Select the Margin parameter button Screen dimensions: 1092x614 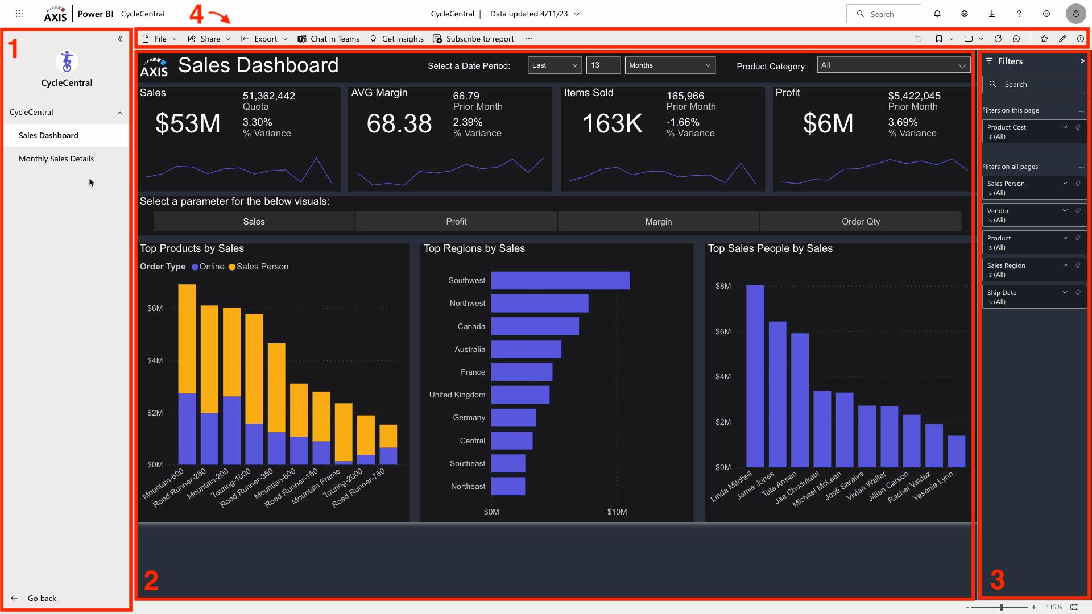659,222
